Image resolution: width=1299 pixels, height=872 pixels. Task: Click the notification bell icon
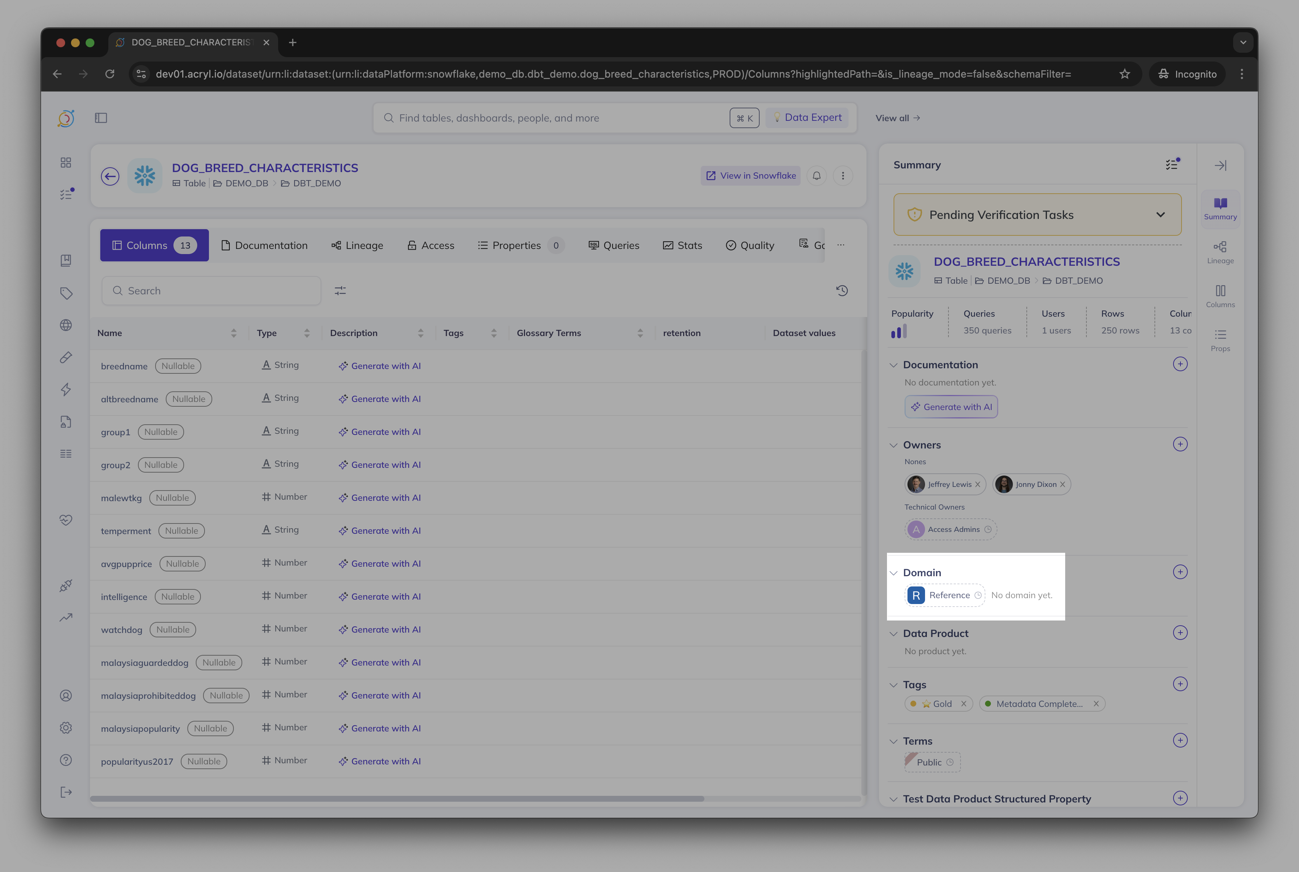pyautogui.click(x=816, y=176)
